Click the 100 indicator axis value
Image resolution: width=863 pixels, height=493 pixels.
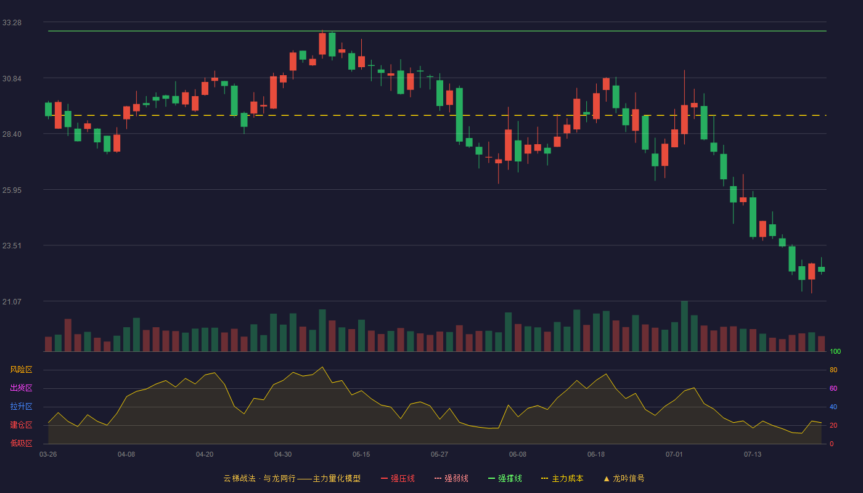coord(835,352)
